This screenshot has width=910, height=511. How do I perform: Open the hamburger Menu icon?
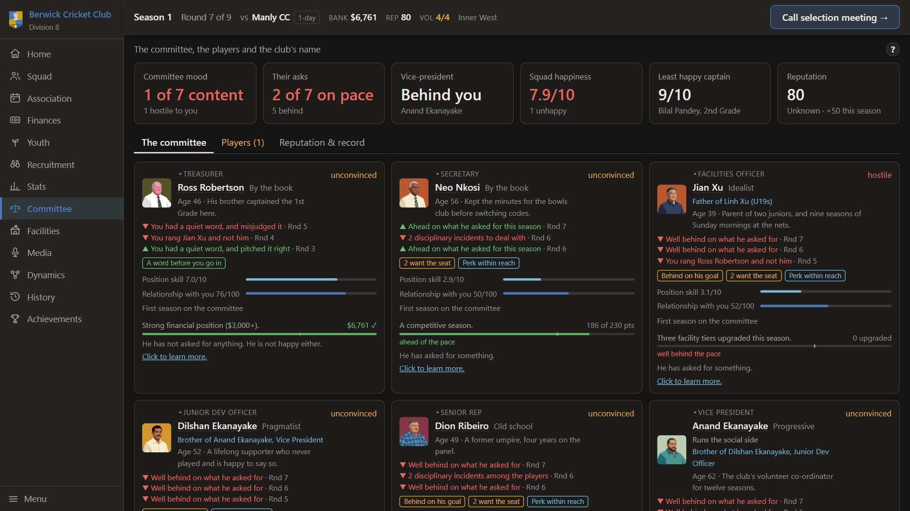pyautogui.click(x=13, y=499)
